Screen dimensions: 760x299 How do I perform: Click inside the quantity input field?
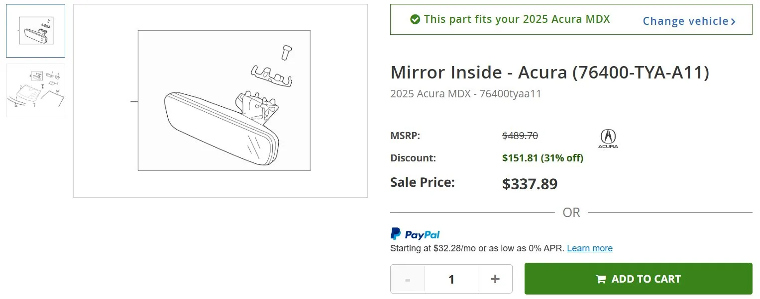tap(451, 279)
